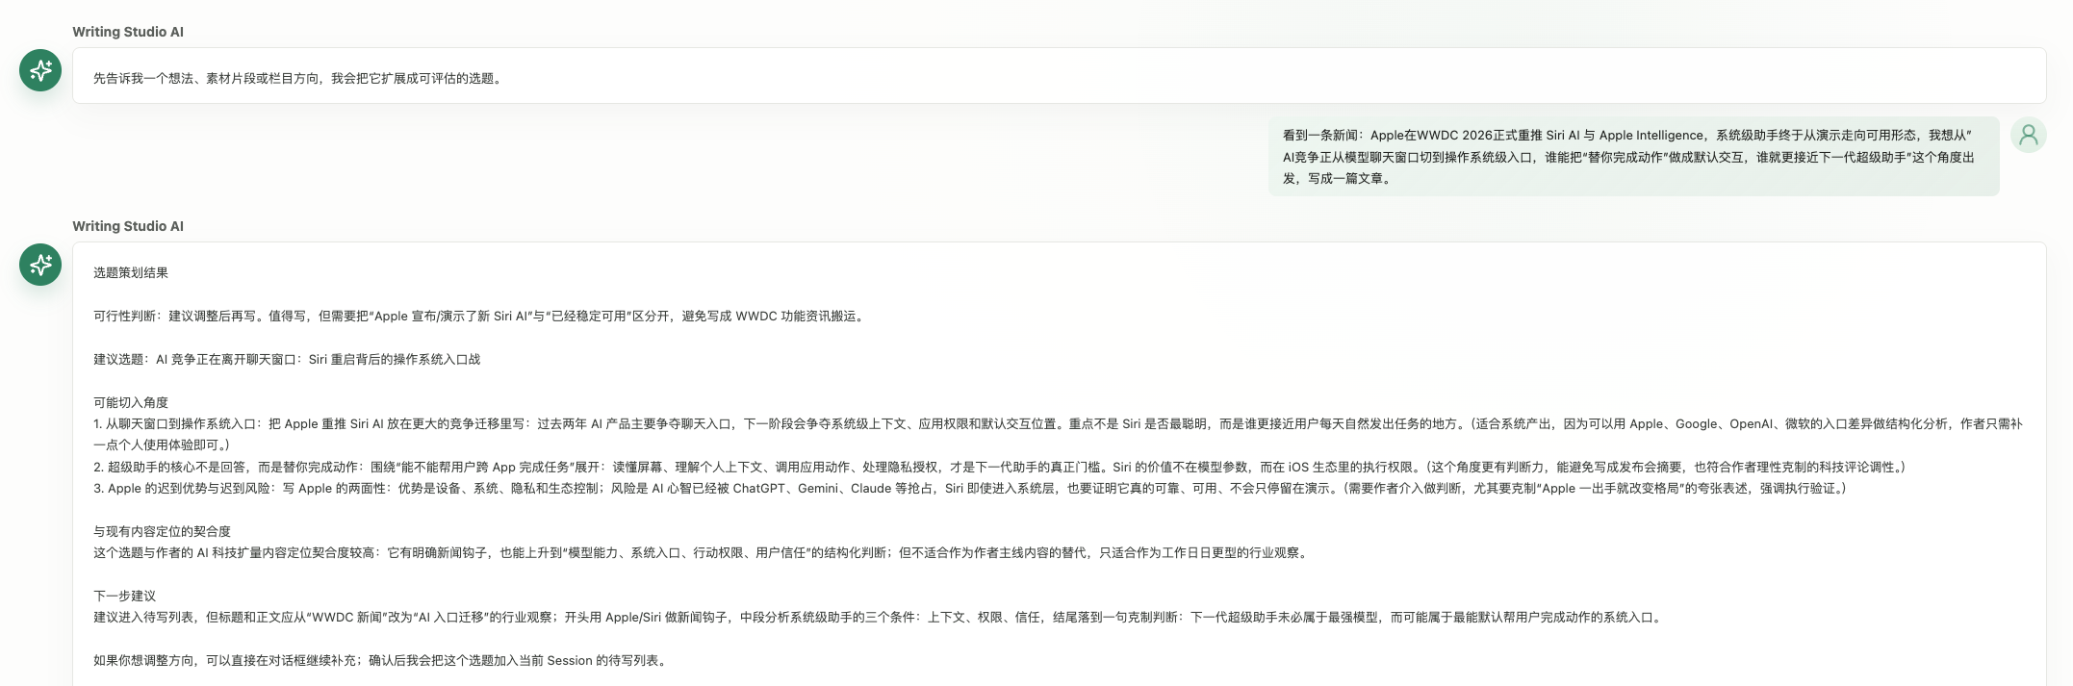Click the user message about Apple WWDC 2026
This screenshot has width=2073, height=686.
[x=1633, y=157]
